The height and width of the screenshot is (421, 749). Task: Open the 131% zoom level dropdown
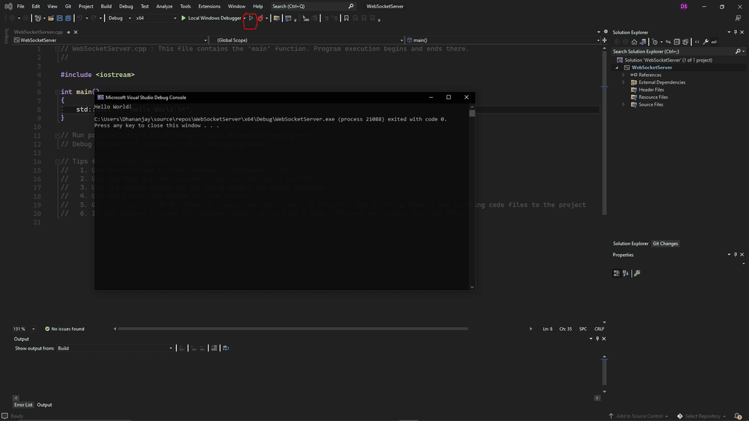pos(24,329)
